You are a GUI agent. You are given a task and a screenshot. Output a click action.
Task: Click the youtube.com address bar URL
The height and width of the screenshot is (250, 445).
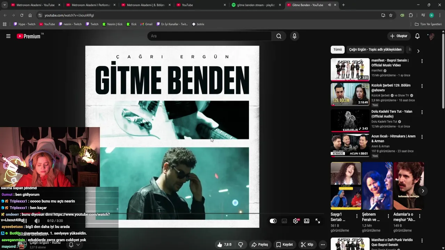click(69, 15)
